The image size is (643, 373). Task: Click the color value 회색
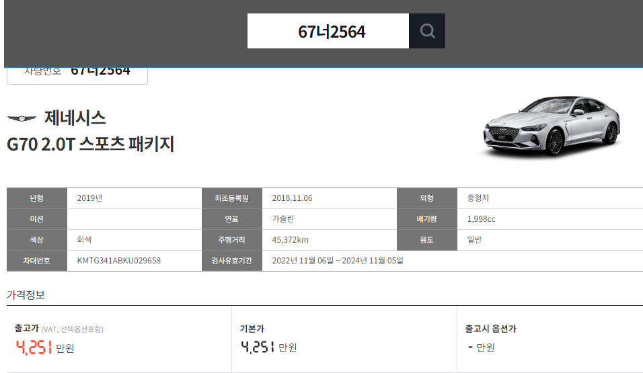click(x=84, y=240)
